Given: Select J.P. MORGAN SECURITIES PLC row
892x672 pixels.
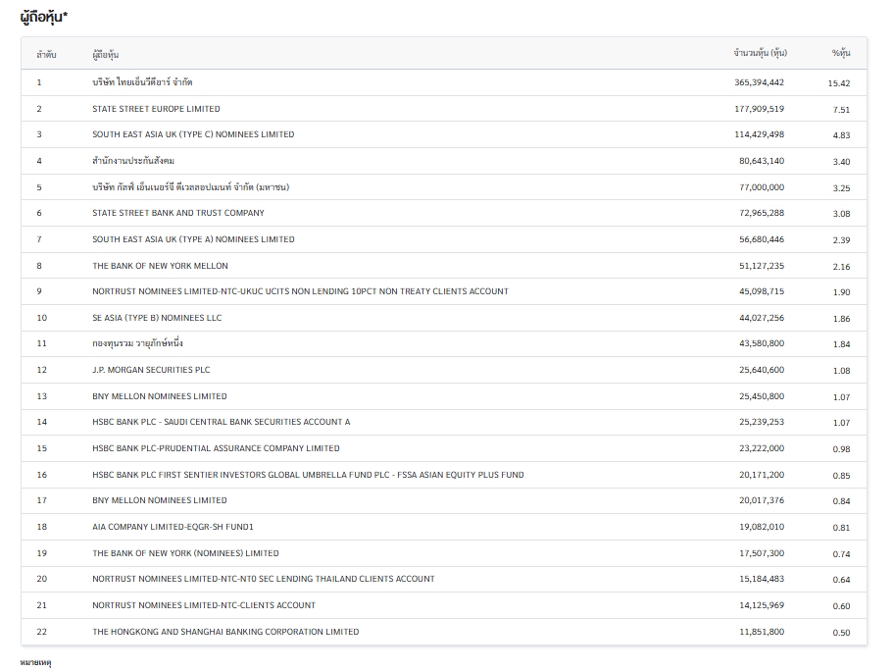Looking at the screenshot, I should pyautogui.click(x=151, y=370).
